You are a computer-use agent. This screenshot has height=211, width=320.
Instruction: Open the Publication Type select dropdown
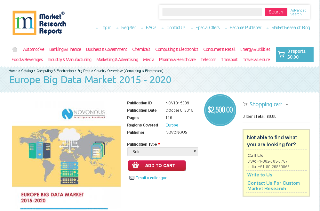pos(163,151)
